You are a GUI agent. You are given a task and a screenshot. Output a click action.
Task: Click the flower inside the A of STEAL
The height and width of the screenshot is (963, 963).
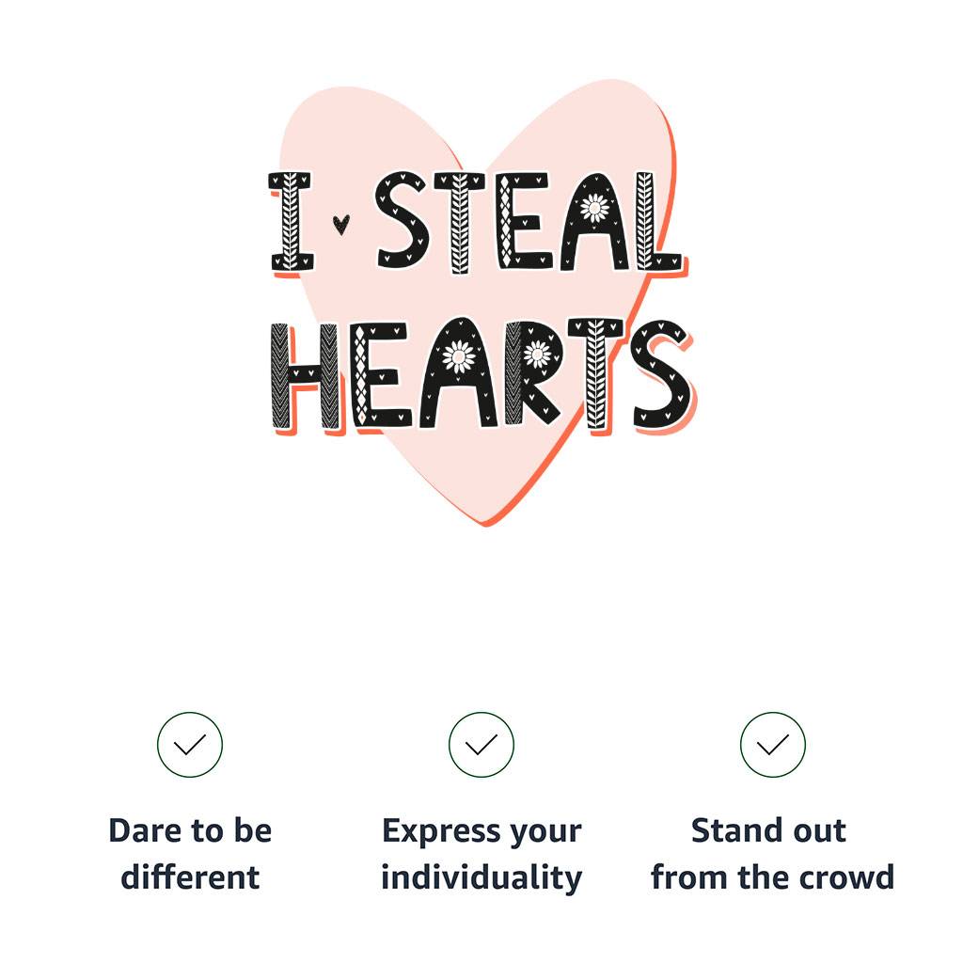[594, 207]
